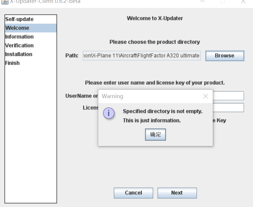Image resolution: width=253 pixels, height=207 pixels.
Task: Close the X-Updater-Client window
Action: pos(243,2)
